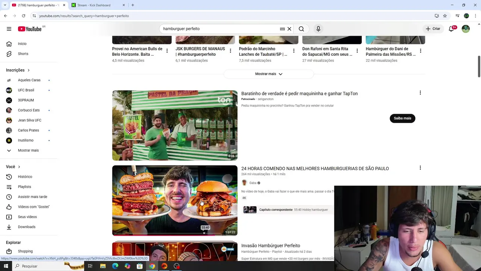Open the seliganoton advertiser link
The height and width of the screenshot is (271, 481).
tap(266, 99)
